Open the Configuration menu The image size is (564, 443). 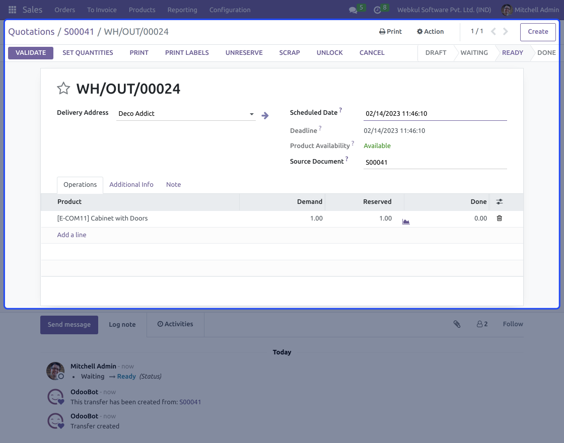coord(230,10)
